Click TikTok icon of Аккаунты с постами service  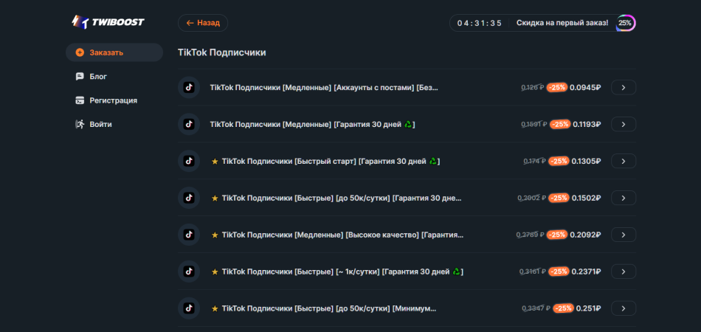(x=189, y=87)
